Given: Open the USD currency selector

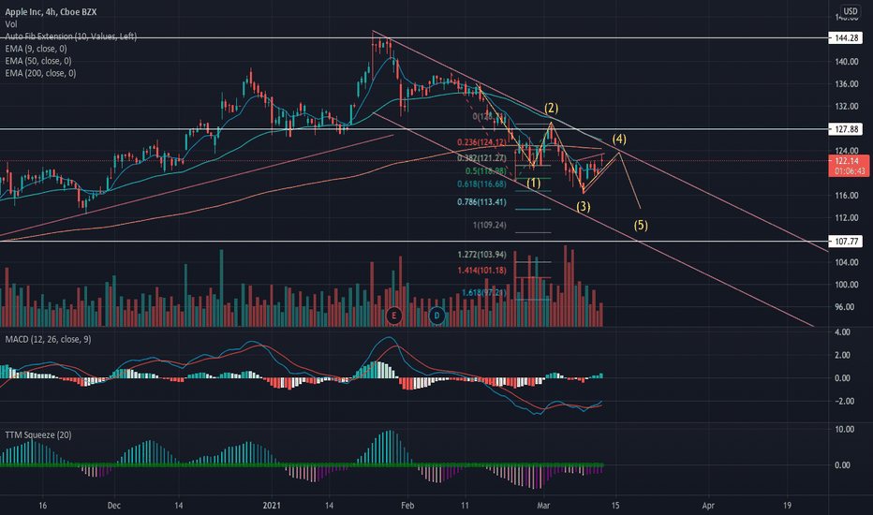Looking at the screenshot, I should pos(851,11).
